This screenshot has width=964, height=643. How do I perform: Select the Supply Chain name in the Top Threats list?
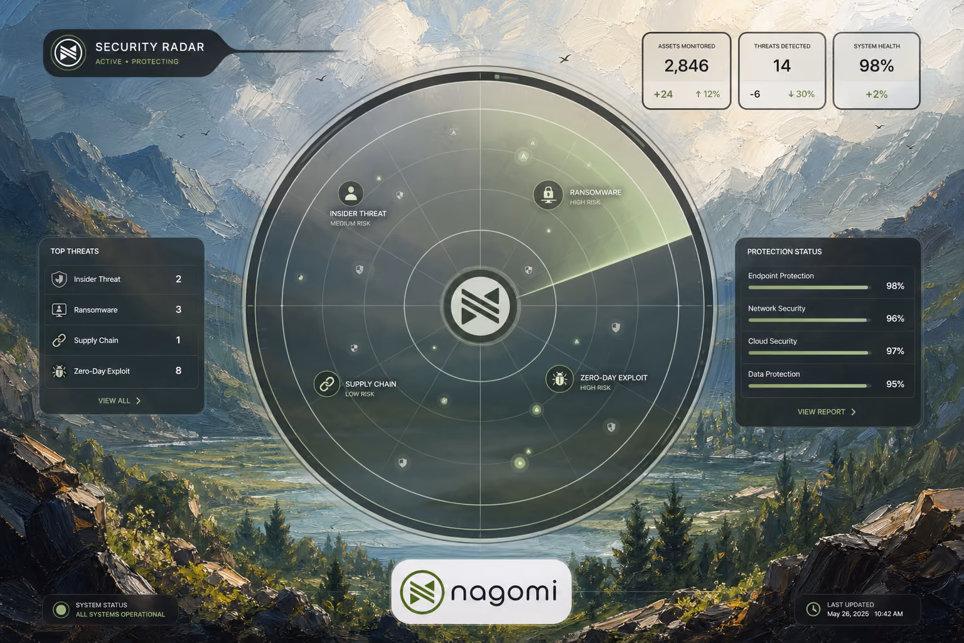pos(96,340)
